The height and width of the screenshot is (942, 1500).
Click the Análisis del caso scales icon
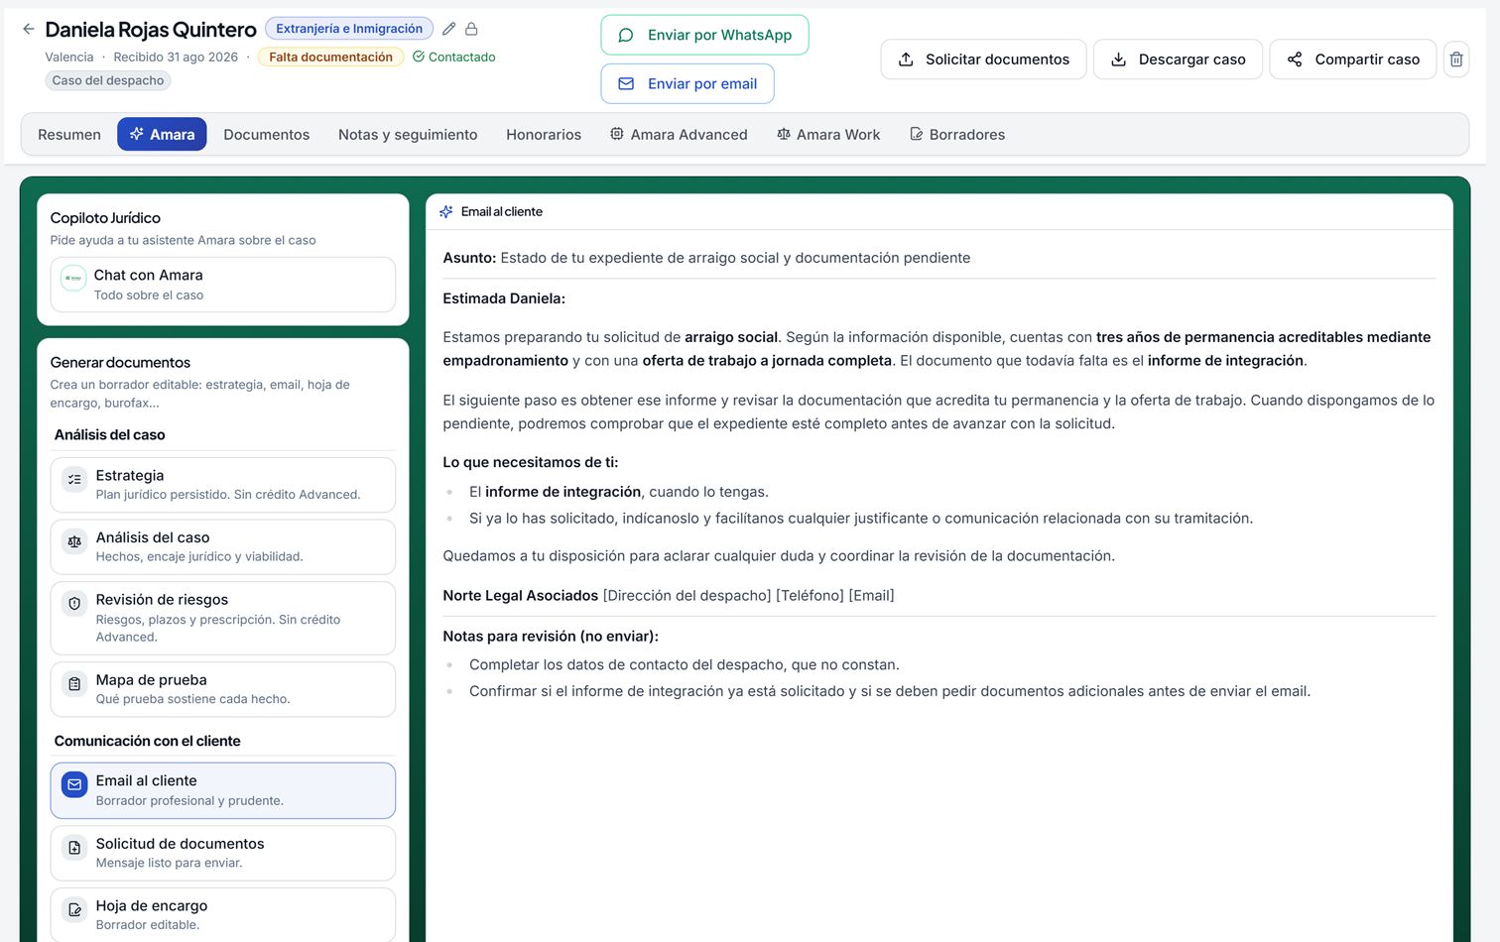click(x=74, y=542)
